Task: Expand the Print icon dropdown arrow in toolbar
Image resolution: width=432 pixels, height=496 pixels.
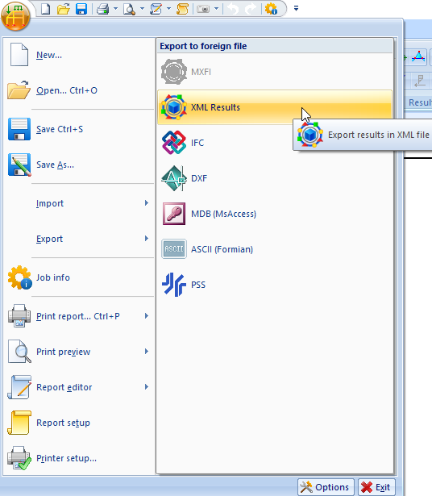Action: click(115, 9)
